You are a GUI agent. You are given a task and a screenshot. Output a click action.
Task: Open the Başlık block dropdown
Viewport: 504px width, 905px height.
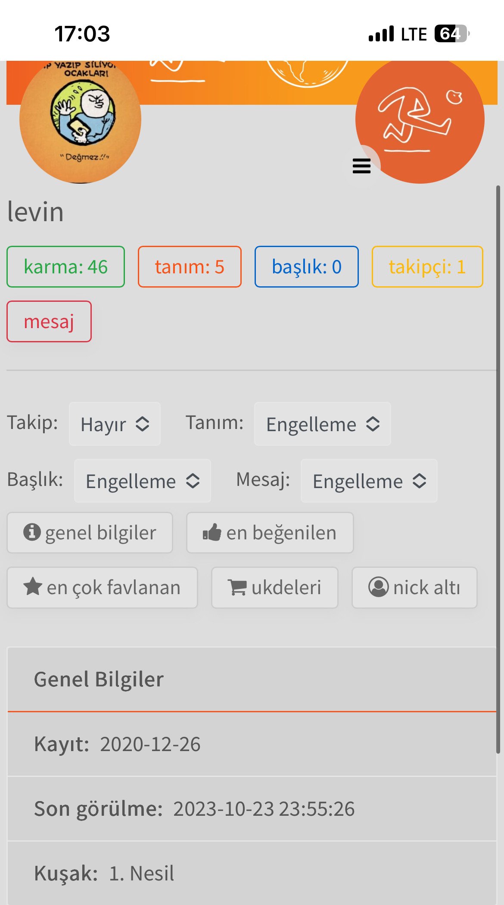coord(142,481)
